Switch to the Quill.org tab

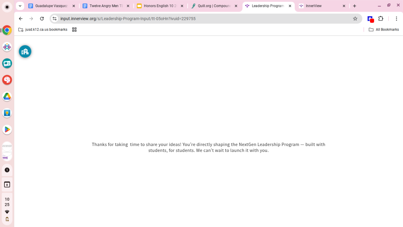coord(214,6)
